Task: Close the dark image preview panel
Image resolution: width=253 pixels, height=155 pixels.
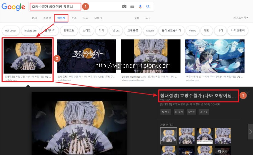Action: point(247,93)
